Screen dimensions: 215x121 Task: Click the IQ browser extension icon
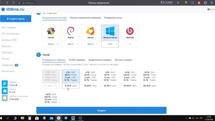point(192,3)
